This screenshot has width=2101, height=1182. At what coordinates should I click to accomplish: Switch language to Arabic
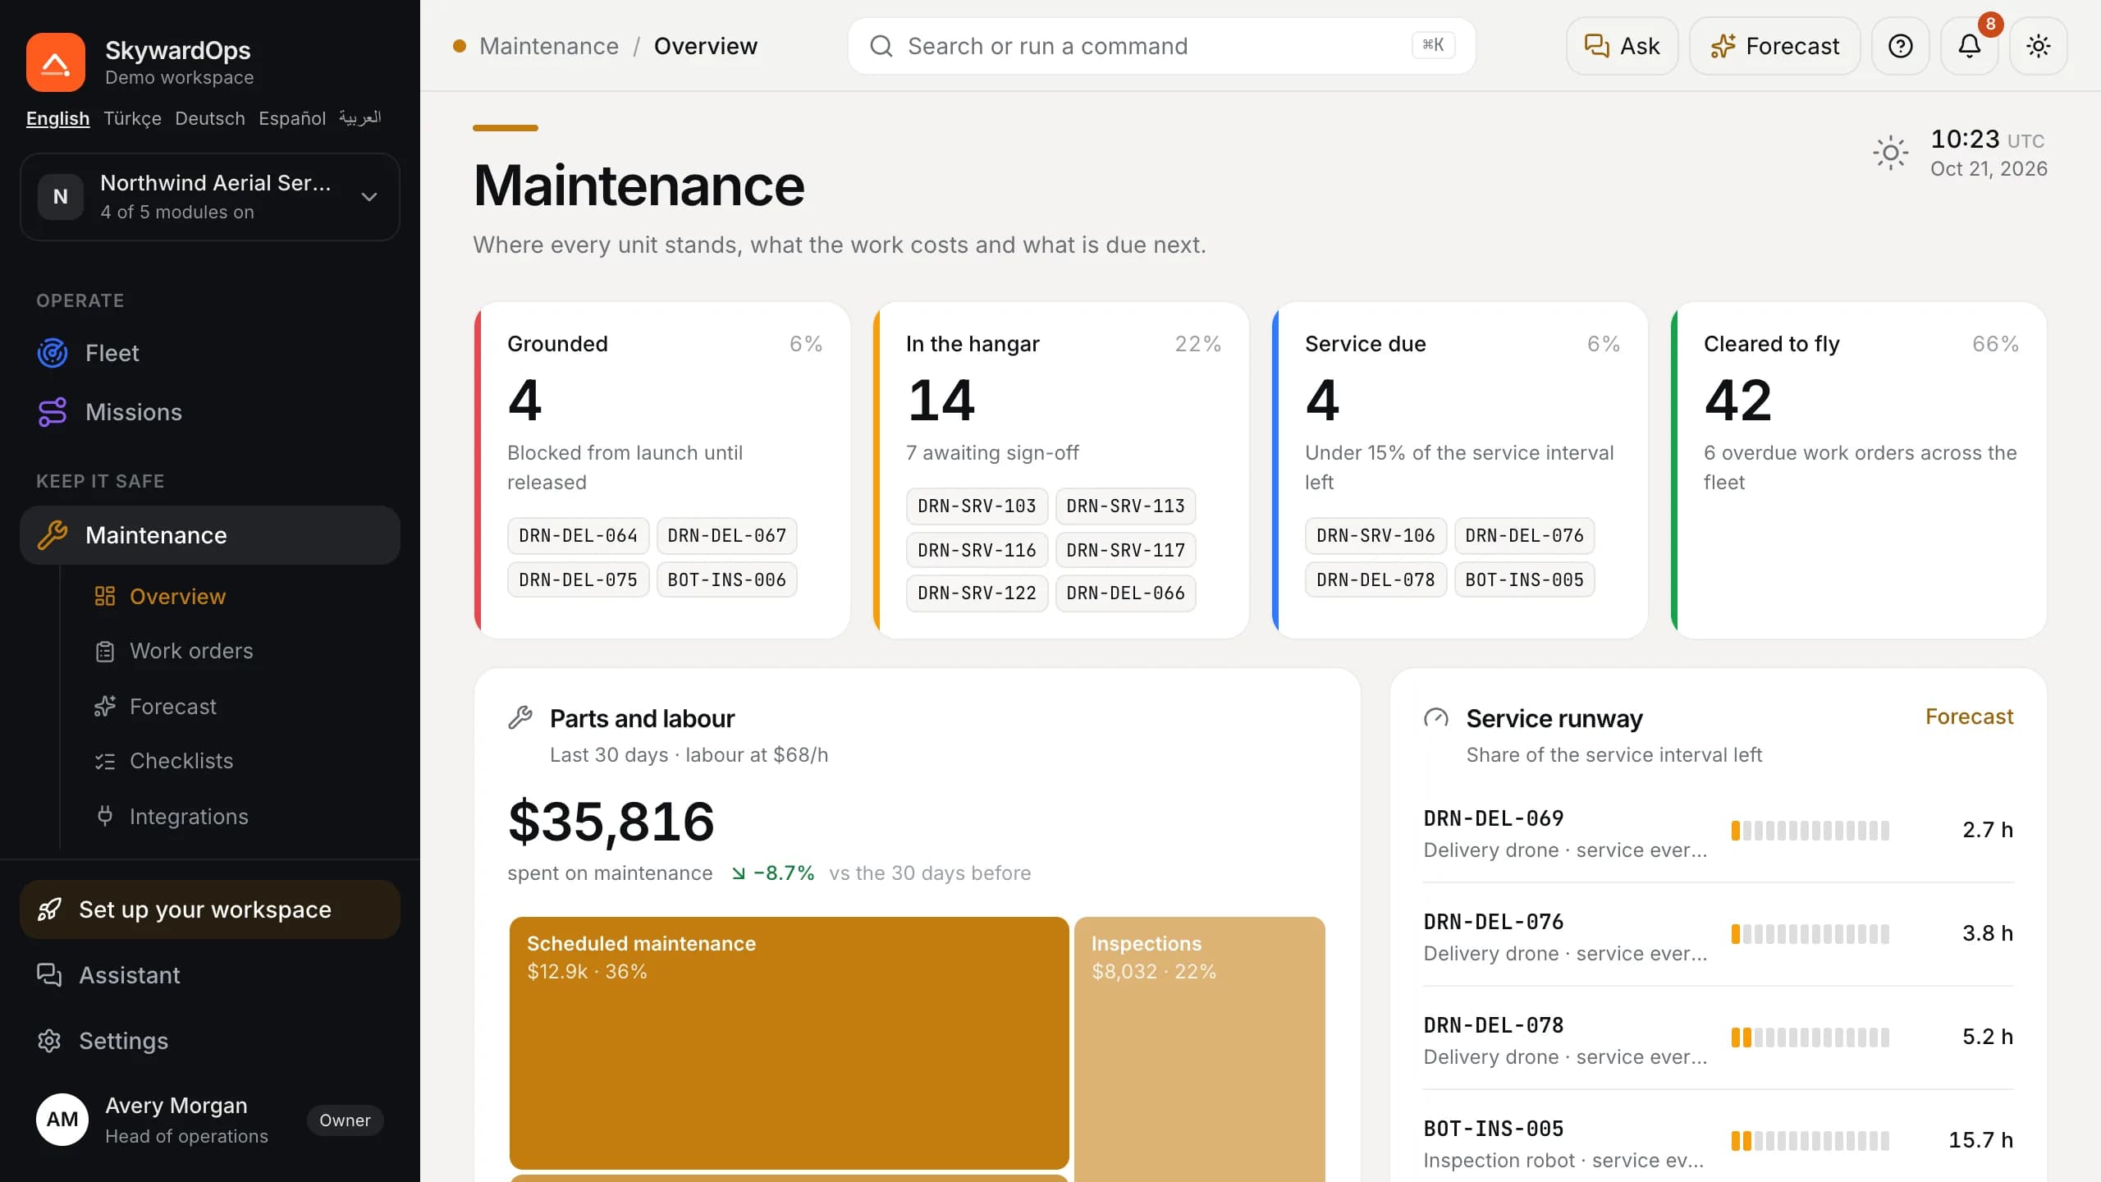360,118
